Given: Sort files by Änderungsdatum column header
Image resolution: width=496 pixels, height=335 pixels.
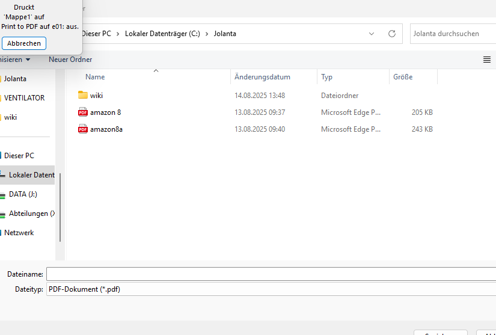Looking at the screenshot, I should (262, 77).
